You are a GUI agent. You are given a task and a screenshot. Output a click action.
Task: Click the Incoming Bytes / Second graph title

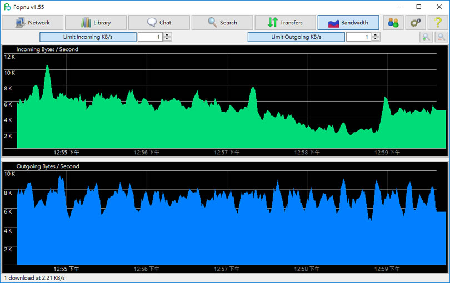(47, 49)
